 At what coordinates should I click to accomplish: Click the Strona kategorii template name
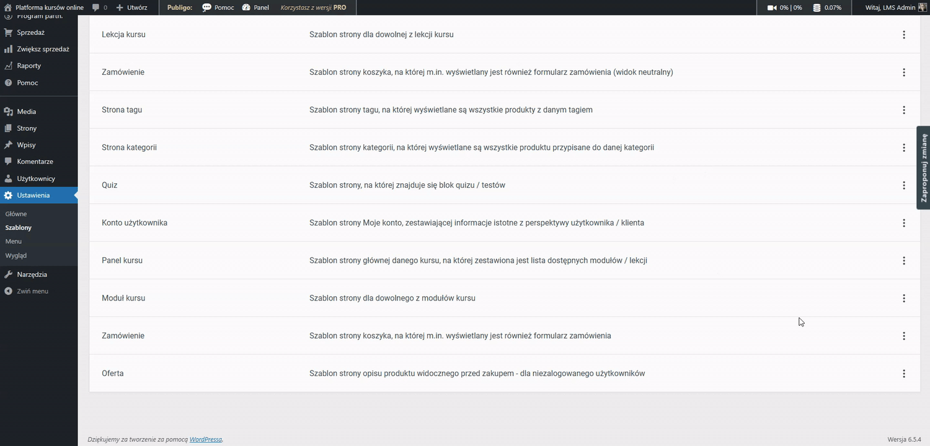pyautogui.click(x=129, y=148)
